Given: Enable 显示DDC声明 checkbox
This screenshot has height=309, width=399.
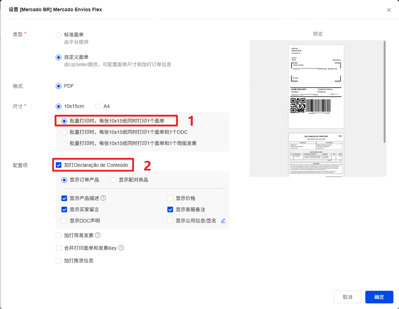Looking at the screenshot, I should pos(64,221).
